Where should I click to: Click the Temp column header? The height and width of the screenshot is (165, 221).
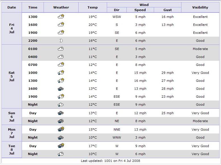pyautogui.click(x=93, y=7)
